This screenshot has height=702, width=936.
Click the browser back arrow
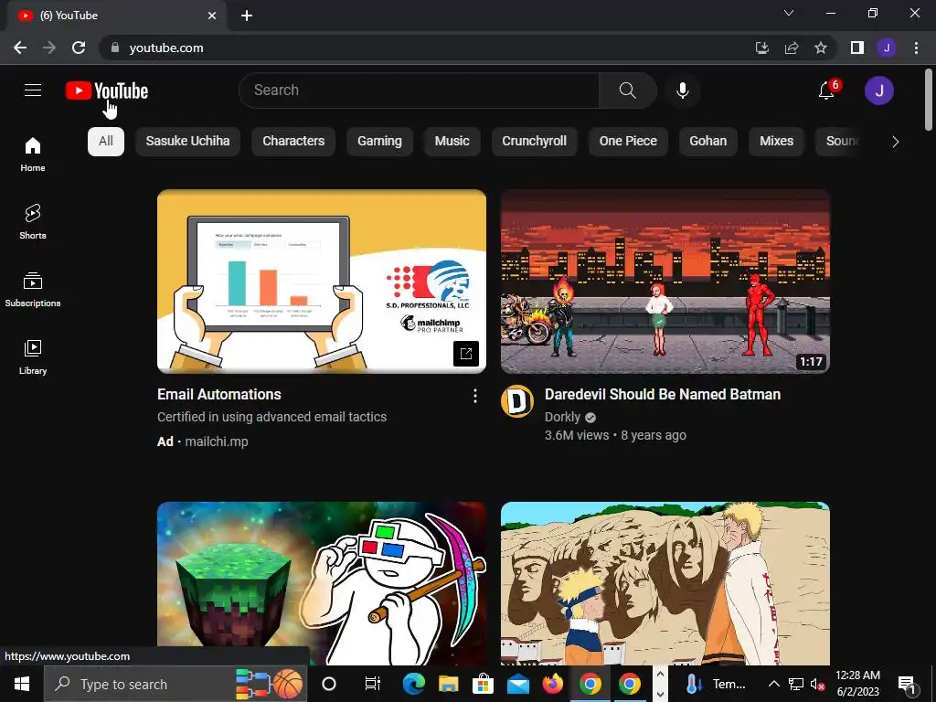point(20,48)
